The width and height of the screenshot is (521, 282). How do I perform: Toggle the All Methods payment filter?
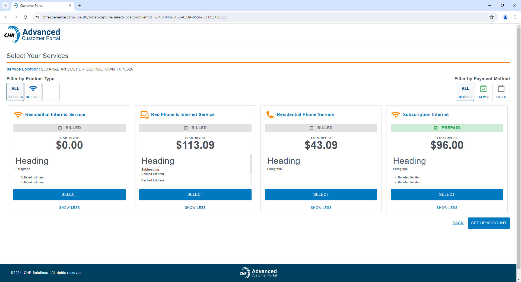[x=465, y=92]
